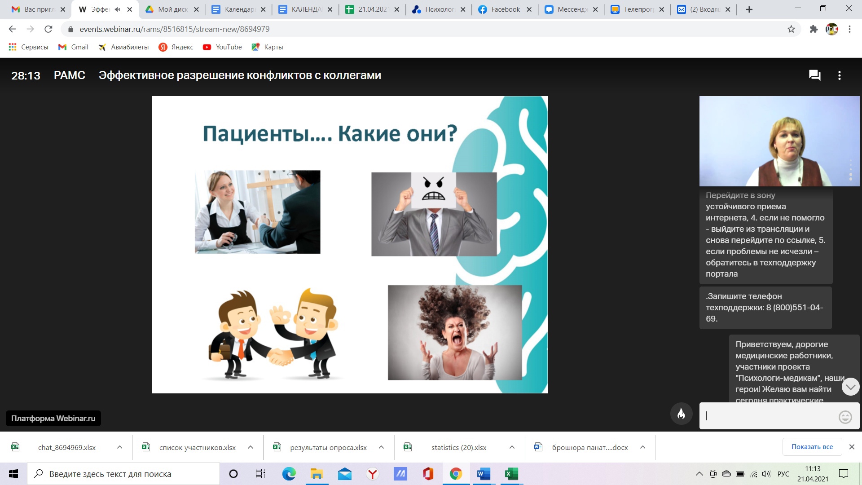This screenshot has width=862, height=485.
Task: Click Показать все downloads button
Action: pos(812,447)
